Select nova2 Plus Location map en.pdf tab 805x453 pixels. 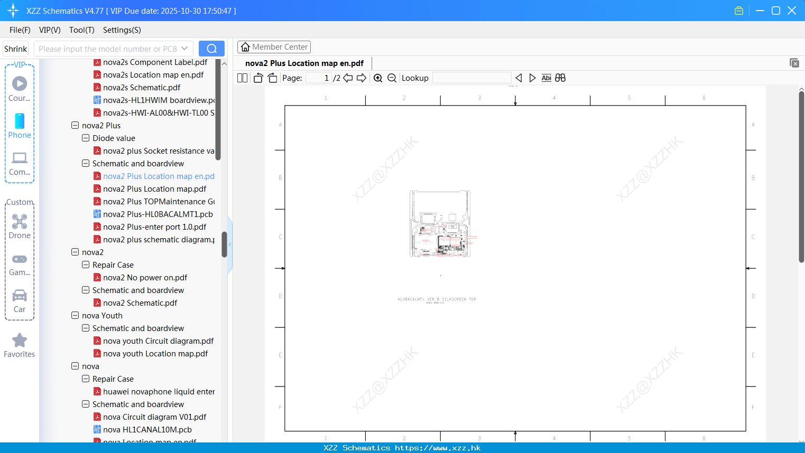[x=304, y=63]
